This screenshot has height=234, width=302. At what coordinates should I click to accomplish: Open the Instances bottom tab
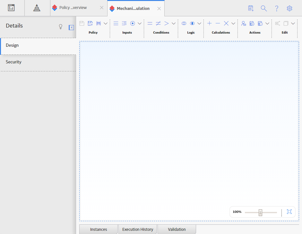[99, 230]
